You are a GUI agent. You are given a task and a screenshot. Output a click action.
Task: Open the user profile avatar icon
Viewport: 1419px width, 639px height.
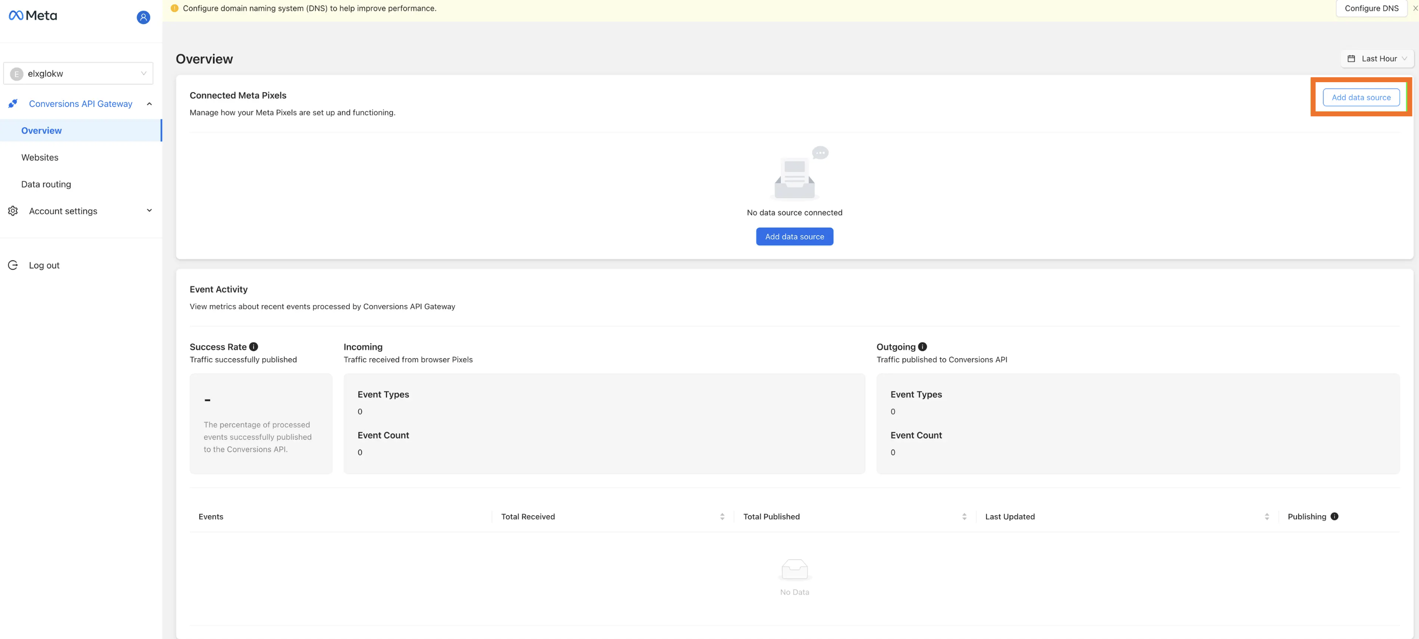143,17
